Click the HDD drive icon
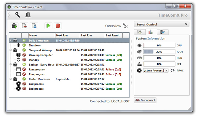197x118 pixels. (x=139, y=58)
